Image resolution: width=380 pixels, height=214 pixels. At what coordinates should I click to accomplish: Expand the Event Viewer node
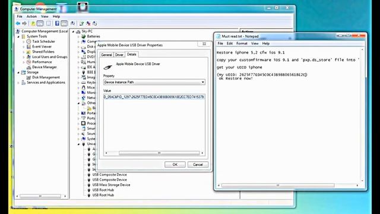[x=24, y=47]
